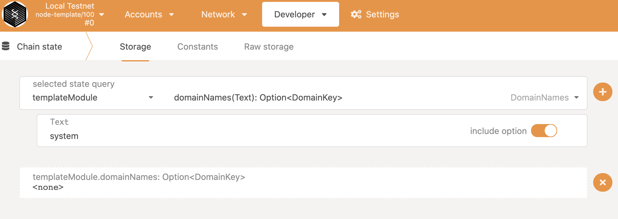Open the Developer menu

point(300,14)
